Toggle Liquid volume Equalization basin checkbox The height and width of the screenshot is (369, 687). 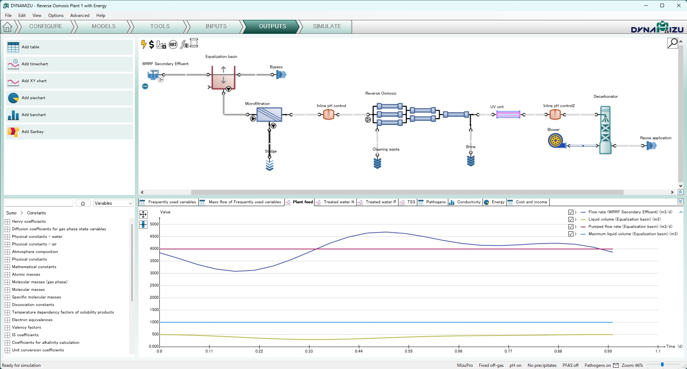571,219
